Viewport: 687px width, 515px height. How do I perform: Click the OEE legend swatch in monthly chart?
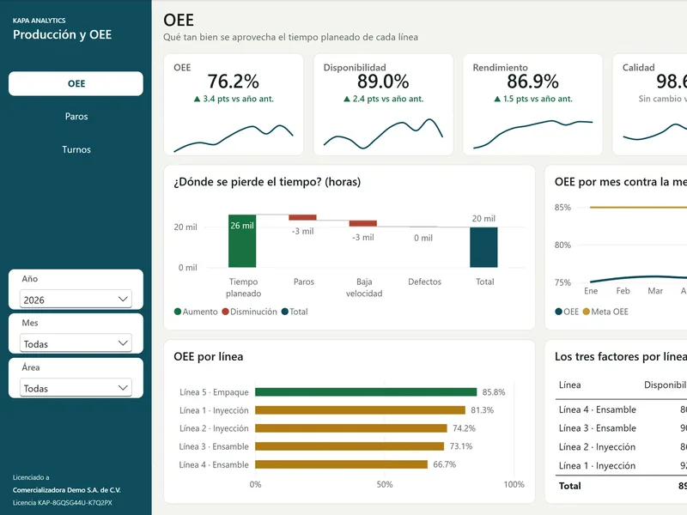coord(559,312)
